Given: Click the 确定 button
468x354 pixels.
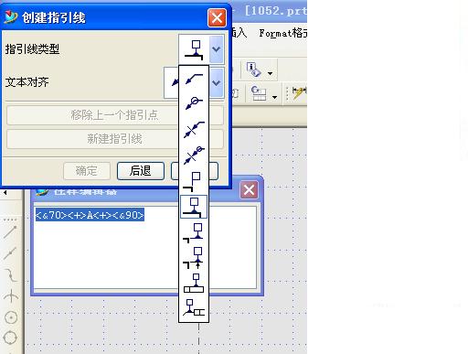Looking at the screenshot, I should pyautogui.click(x=87, y=171).
